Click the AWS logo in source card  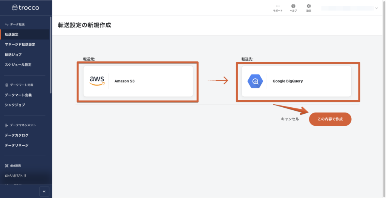(x=97, y=81)
